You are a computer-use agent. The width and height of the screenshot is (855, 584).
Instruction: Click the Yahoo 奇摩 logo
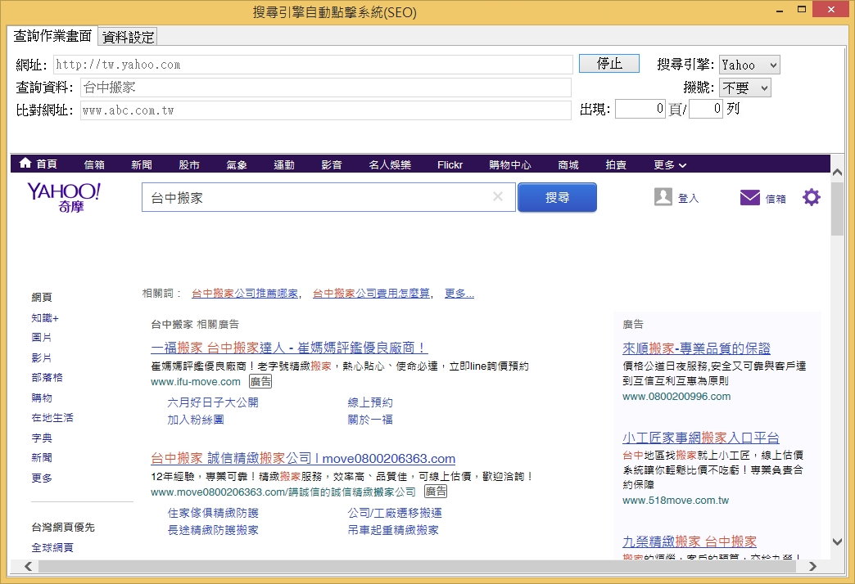tap(64, 197)
